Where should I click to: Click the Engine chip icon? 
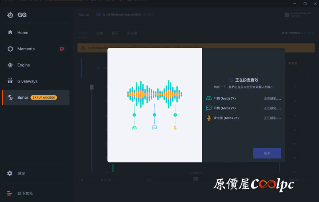tap(10, 65)
